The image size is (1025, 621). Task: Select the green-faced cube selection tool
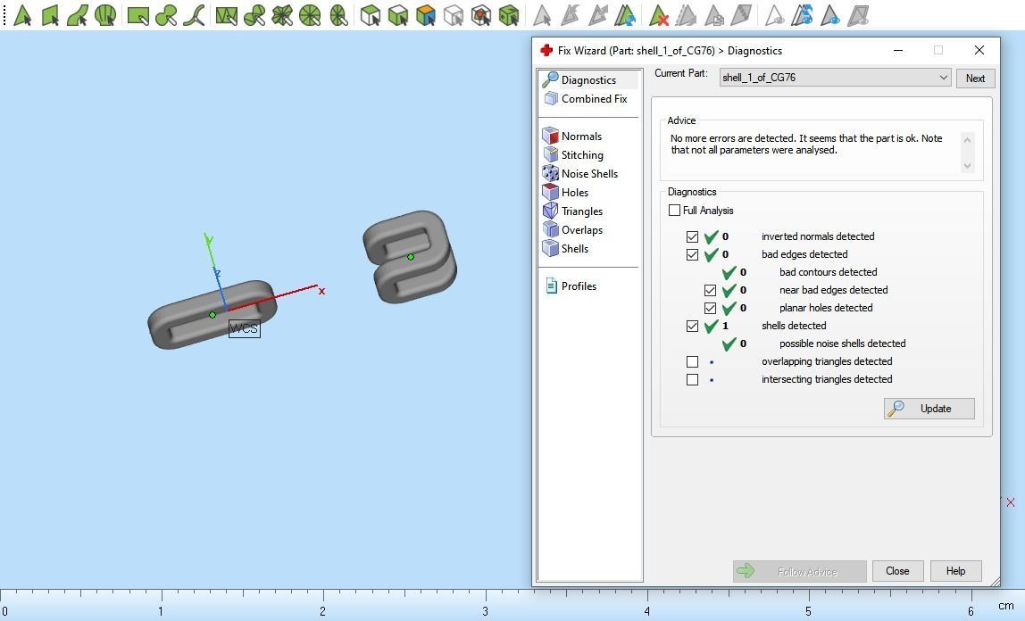[x=370, y=15]
